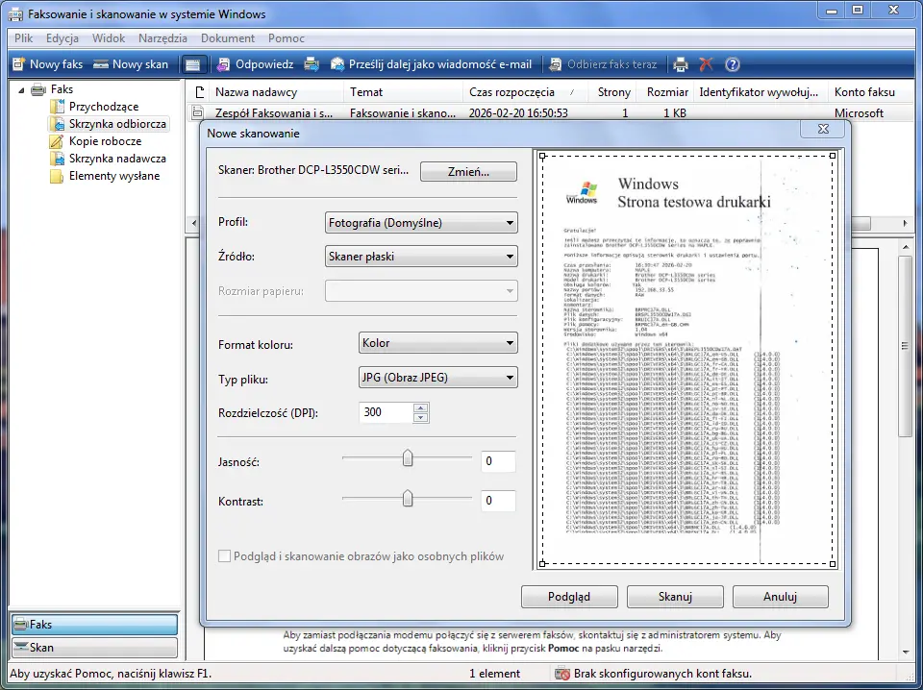
Task: Open the Dokument menu
Action: 228,38
